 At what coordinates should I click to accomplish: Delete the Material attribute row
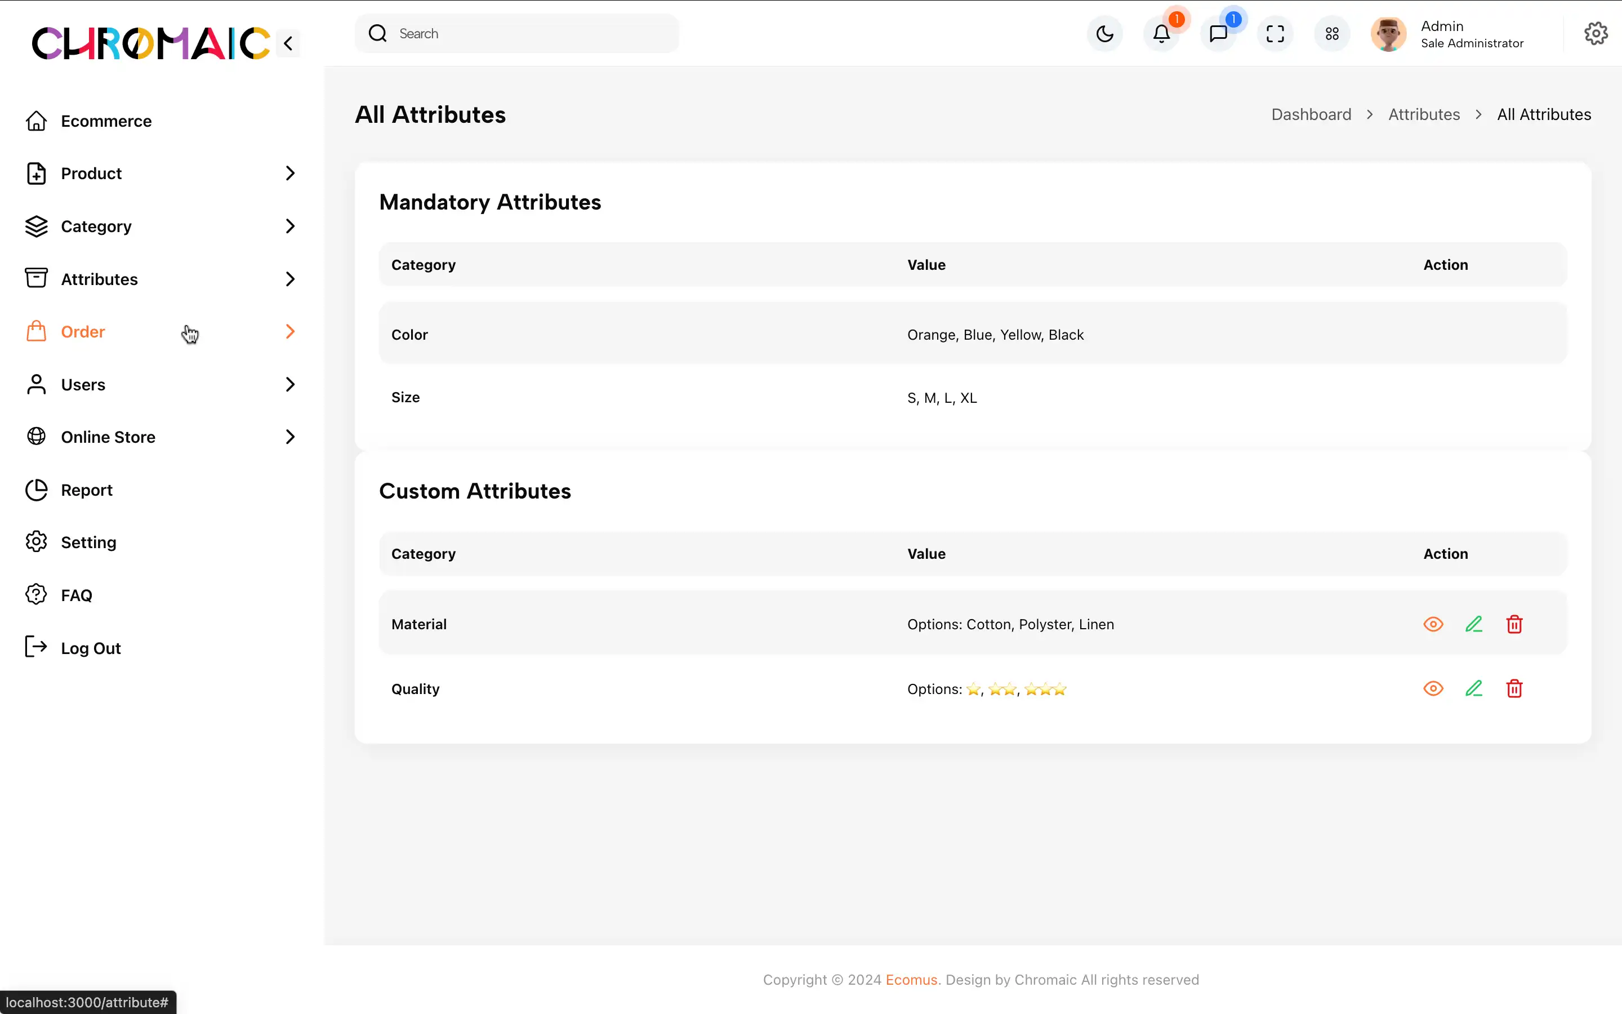(x=1514, y=624)
